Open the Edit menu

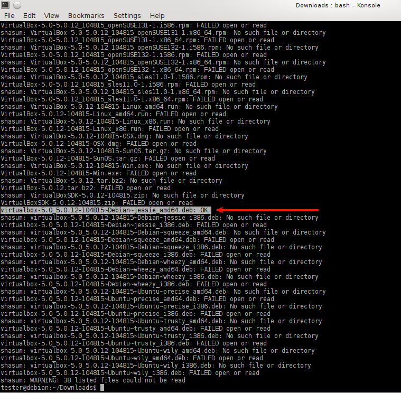coord(30,16)
